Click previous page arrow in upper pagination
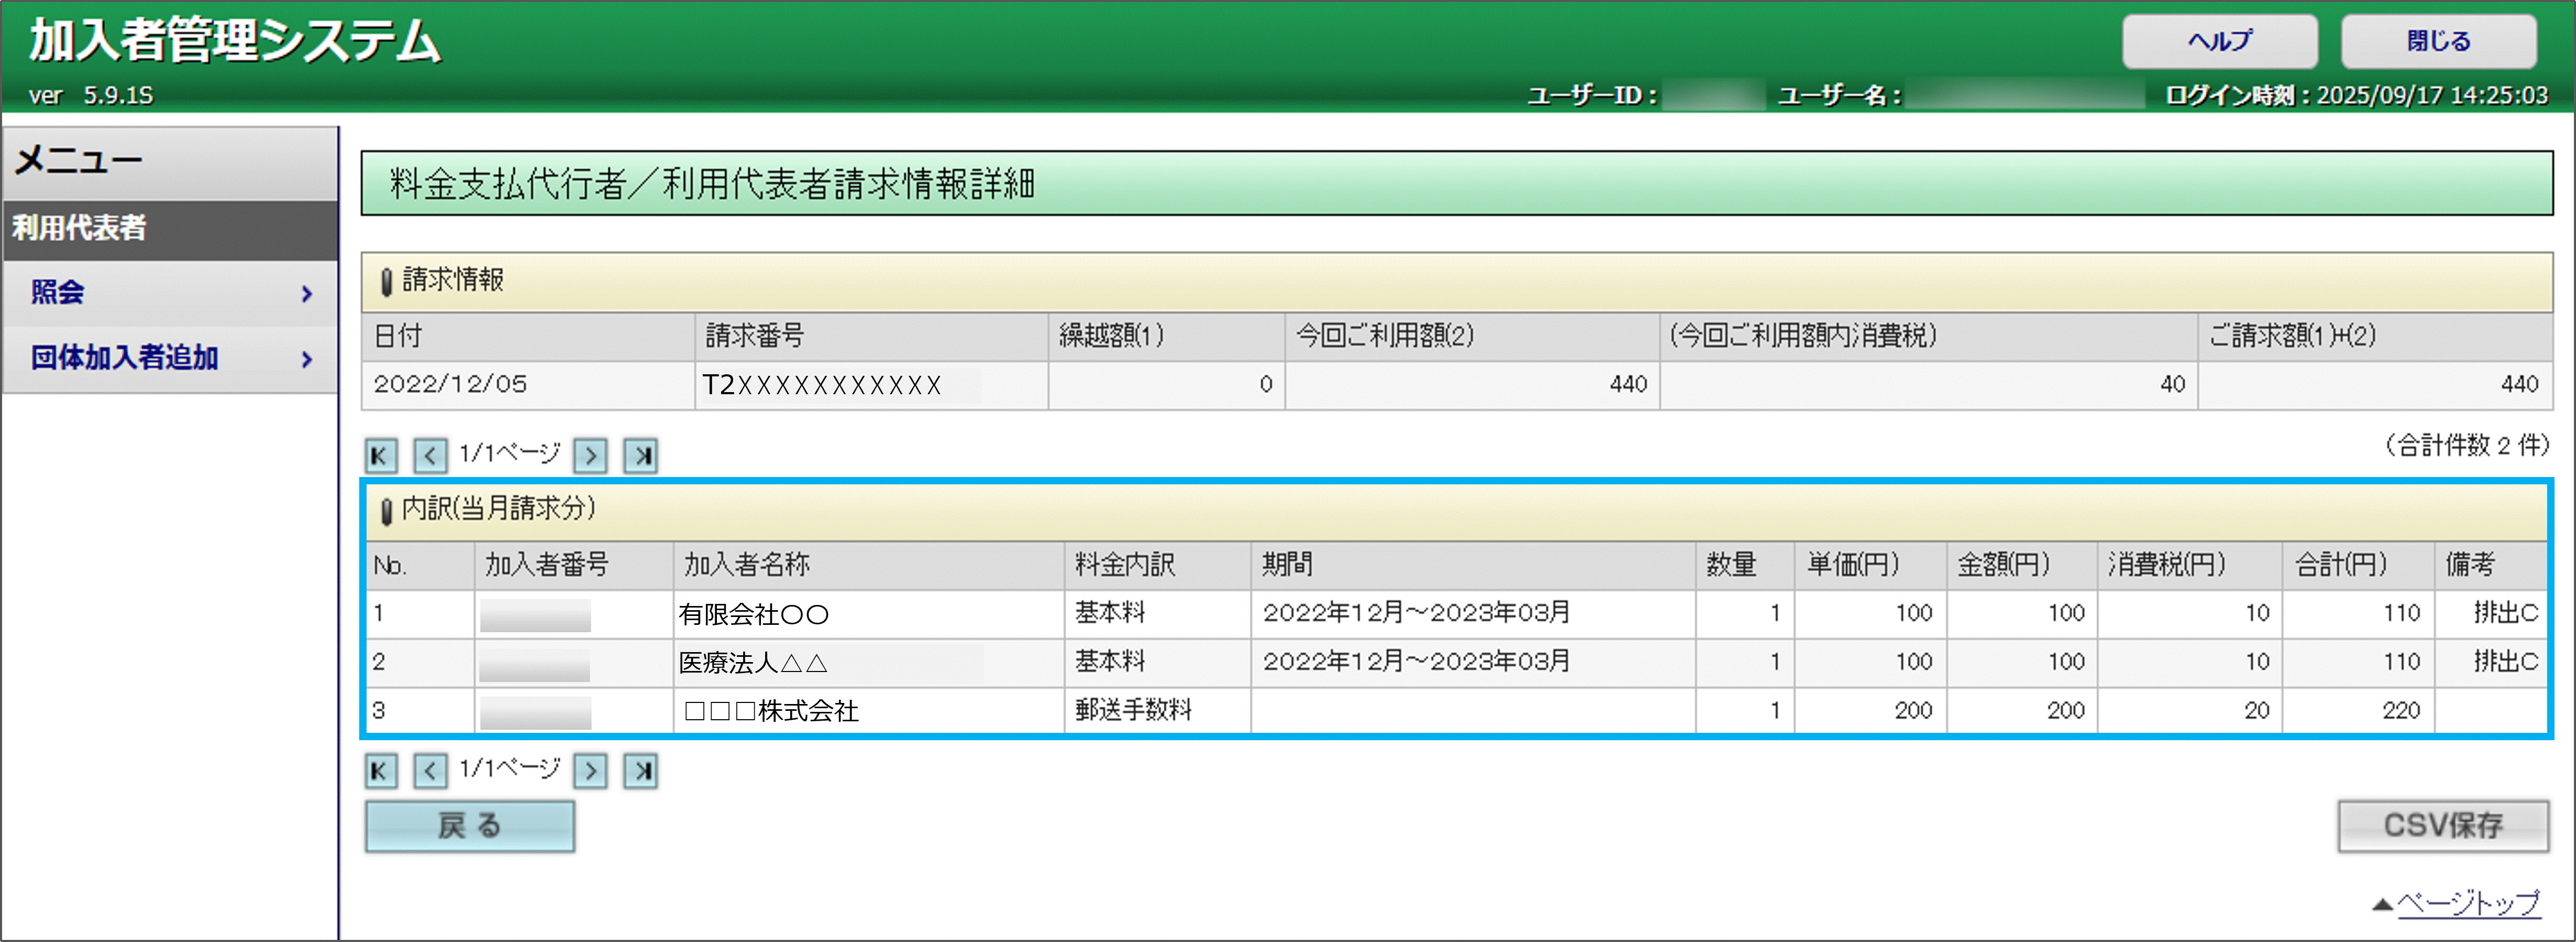Image resolution: width=2576 pixels, height=942 pixels. point(430,456)
